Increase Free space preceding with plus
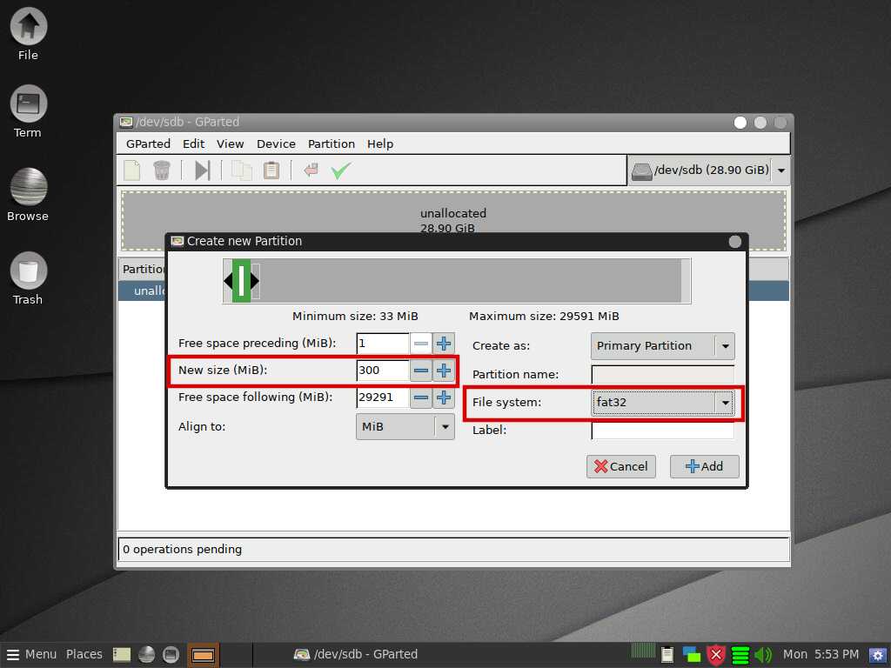891x668 pixels. [x=444, y=344]
